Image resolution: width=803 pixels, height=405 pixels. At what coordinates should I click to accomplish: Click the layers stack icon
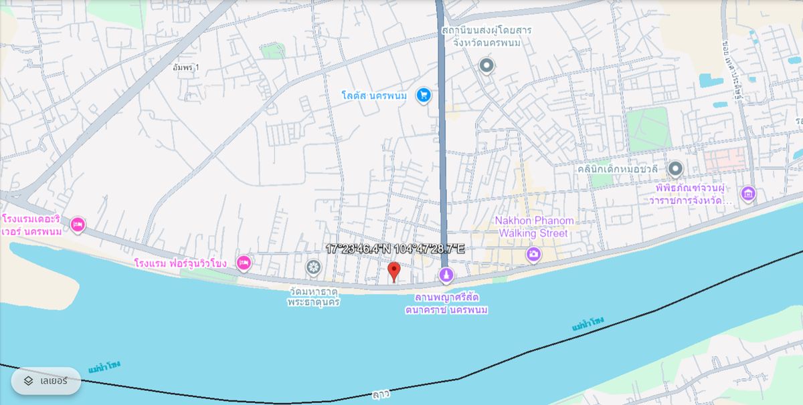tap(28, 381)
